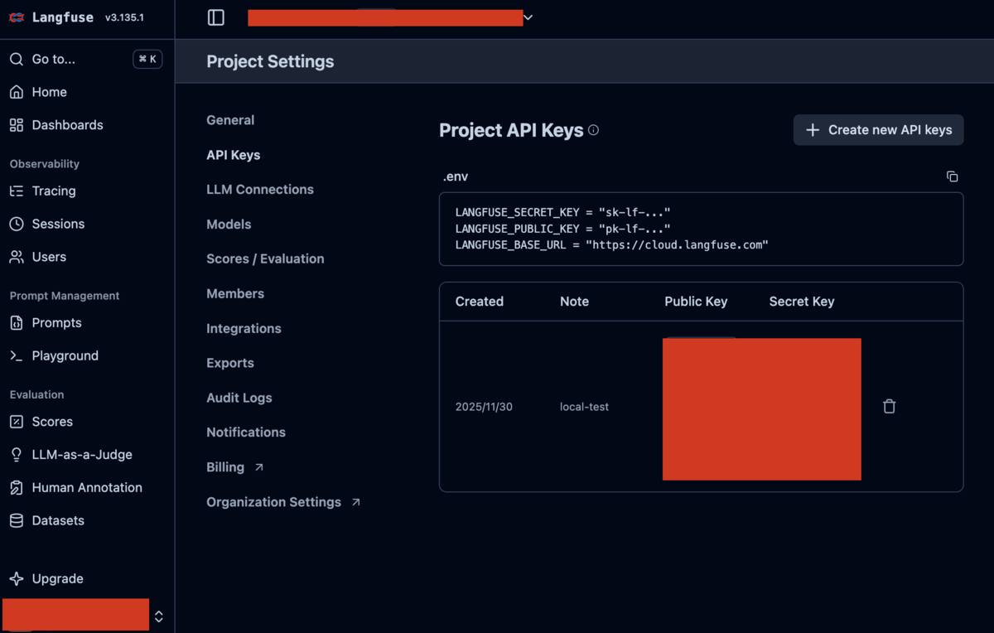Click the Go to search magnifier icon
Screen dimensions: 994x633
click(17, 59)
